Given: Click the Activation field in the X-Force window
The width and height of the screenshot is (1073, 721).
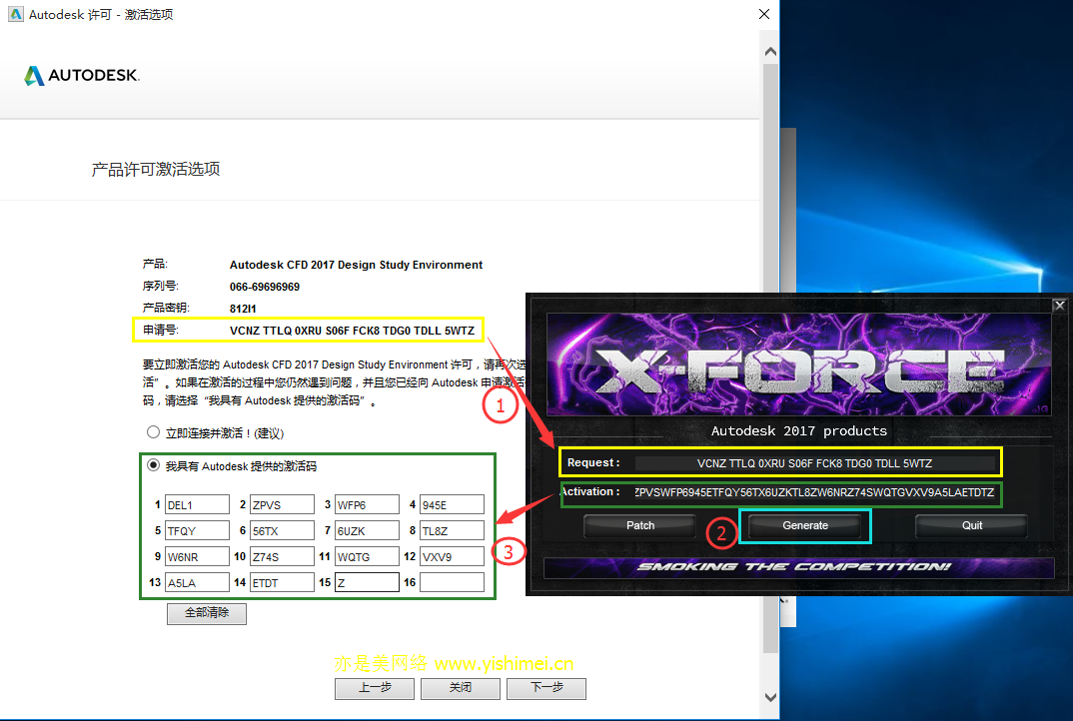Looking at the screenshot, I should [x=814, y=492].
